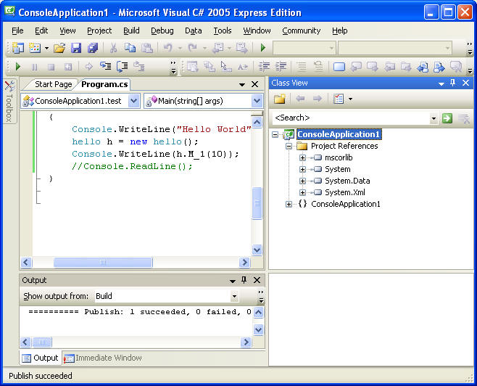This screenshot has height=386, width=477.
Task: Click the Save All toolbar icon
Action: point(92,48)
